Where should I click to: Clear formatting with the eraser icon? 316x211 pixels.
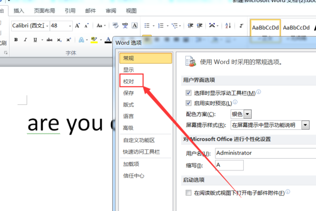115,26
